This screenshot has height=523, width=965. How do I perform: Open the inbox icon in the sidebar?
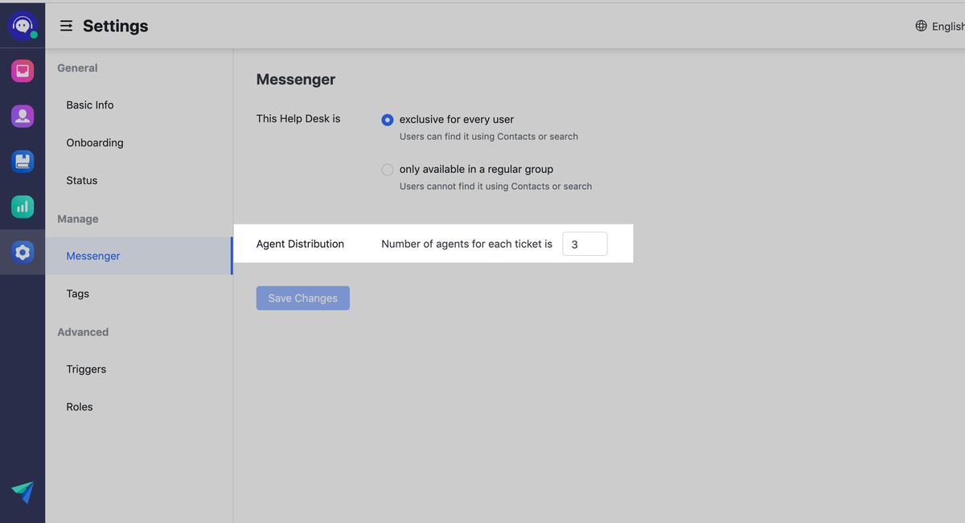coord(22,70)
